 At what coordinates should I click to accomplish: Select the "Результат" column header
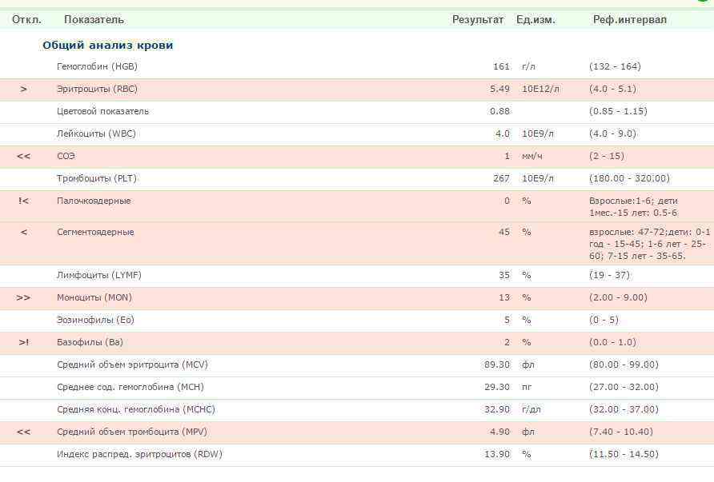[477, 19]
